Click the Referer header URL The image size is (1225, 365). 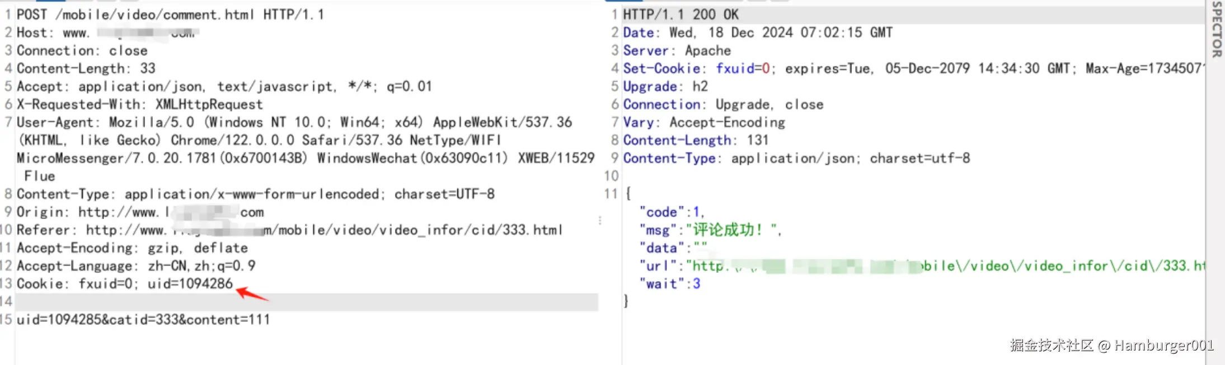pyautogui.click(x=323, y=230)
